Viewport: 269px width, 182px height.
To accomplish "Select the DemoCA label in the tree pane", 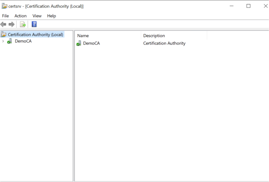I will [23, 41].
